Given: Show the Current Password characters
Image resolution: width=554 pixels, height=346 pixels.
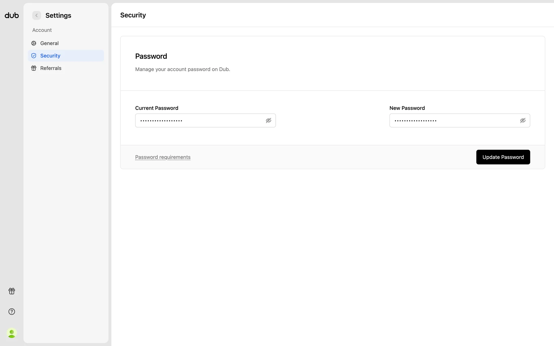Looking at the screenshot, I should 268,121.
